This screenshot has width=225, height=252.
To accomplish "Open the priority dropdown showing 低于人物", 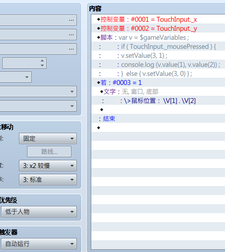I will click(x=39, y=212).
